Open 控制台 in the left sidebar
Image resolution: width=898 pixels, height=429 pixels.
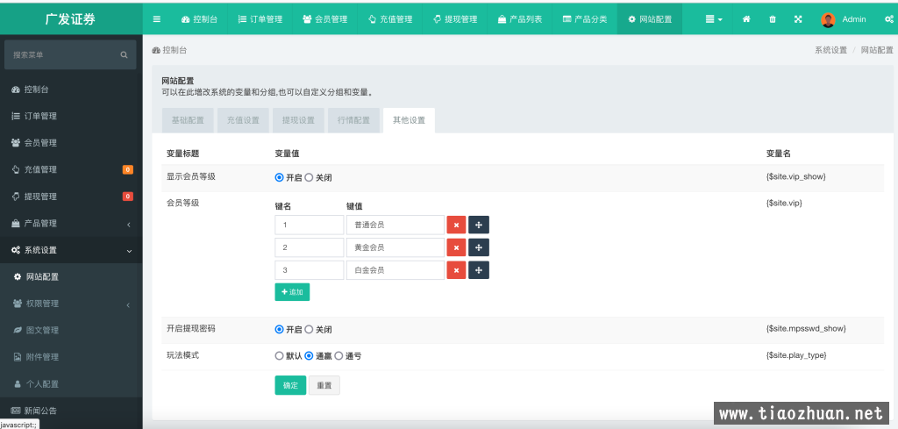point(71,89)
